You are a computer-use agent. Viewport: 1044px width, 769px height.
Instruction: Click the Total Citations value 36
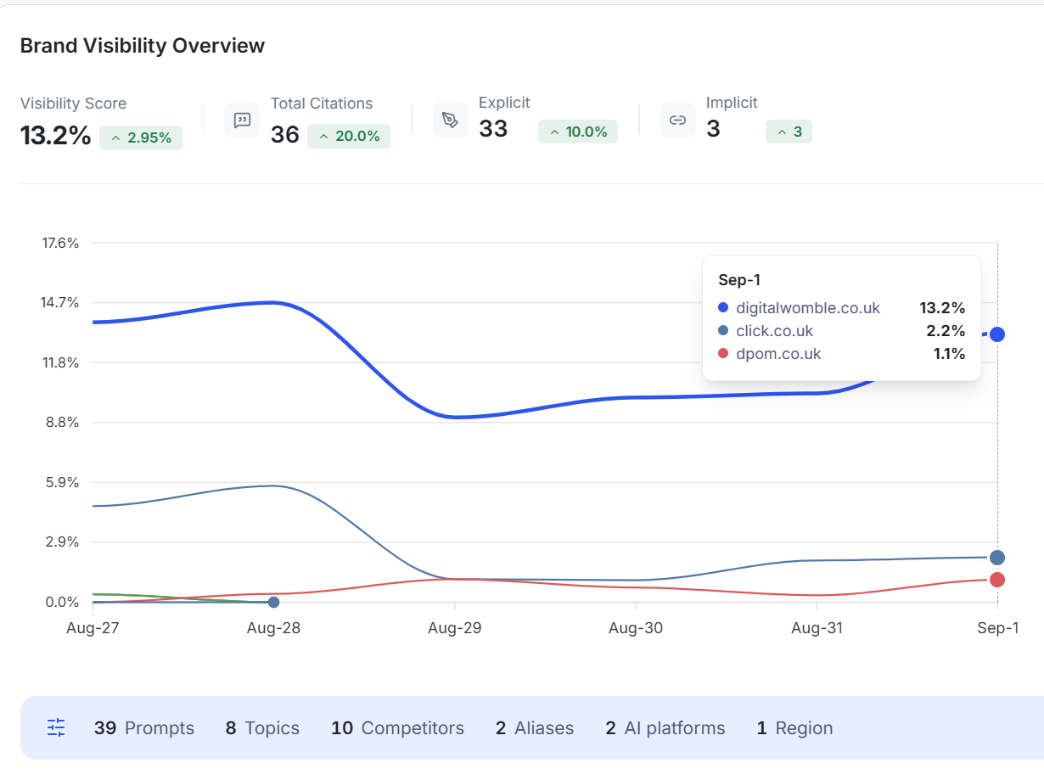click(x=285, y=134)
